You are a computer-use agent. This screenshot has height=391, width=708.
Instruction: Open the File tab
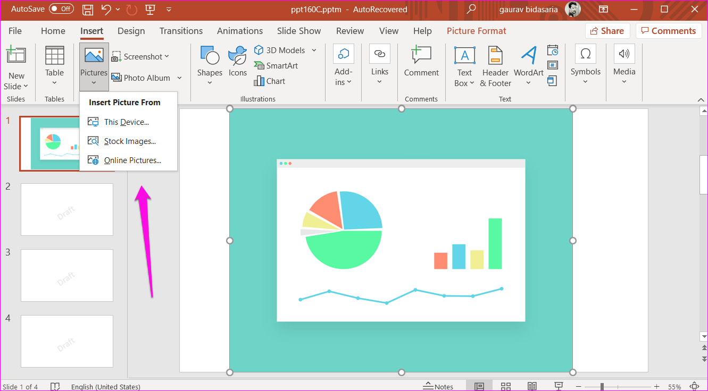click(15, 31)
